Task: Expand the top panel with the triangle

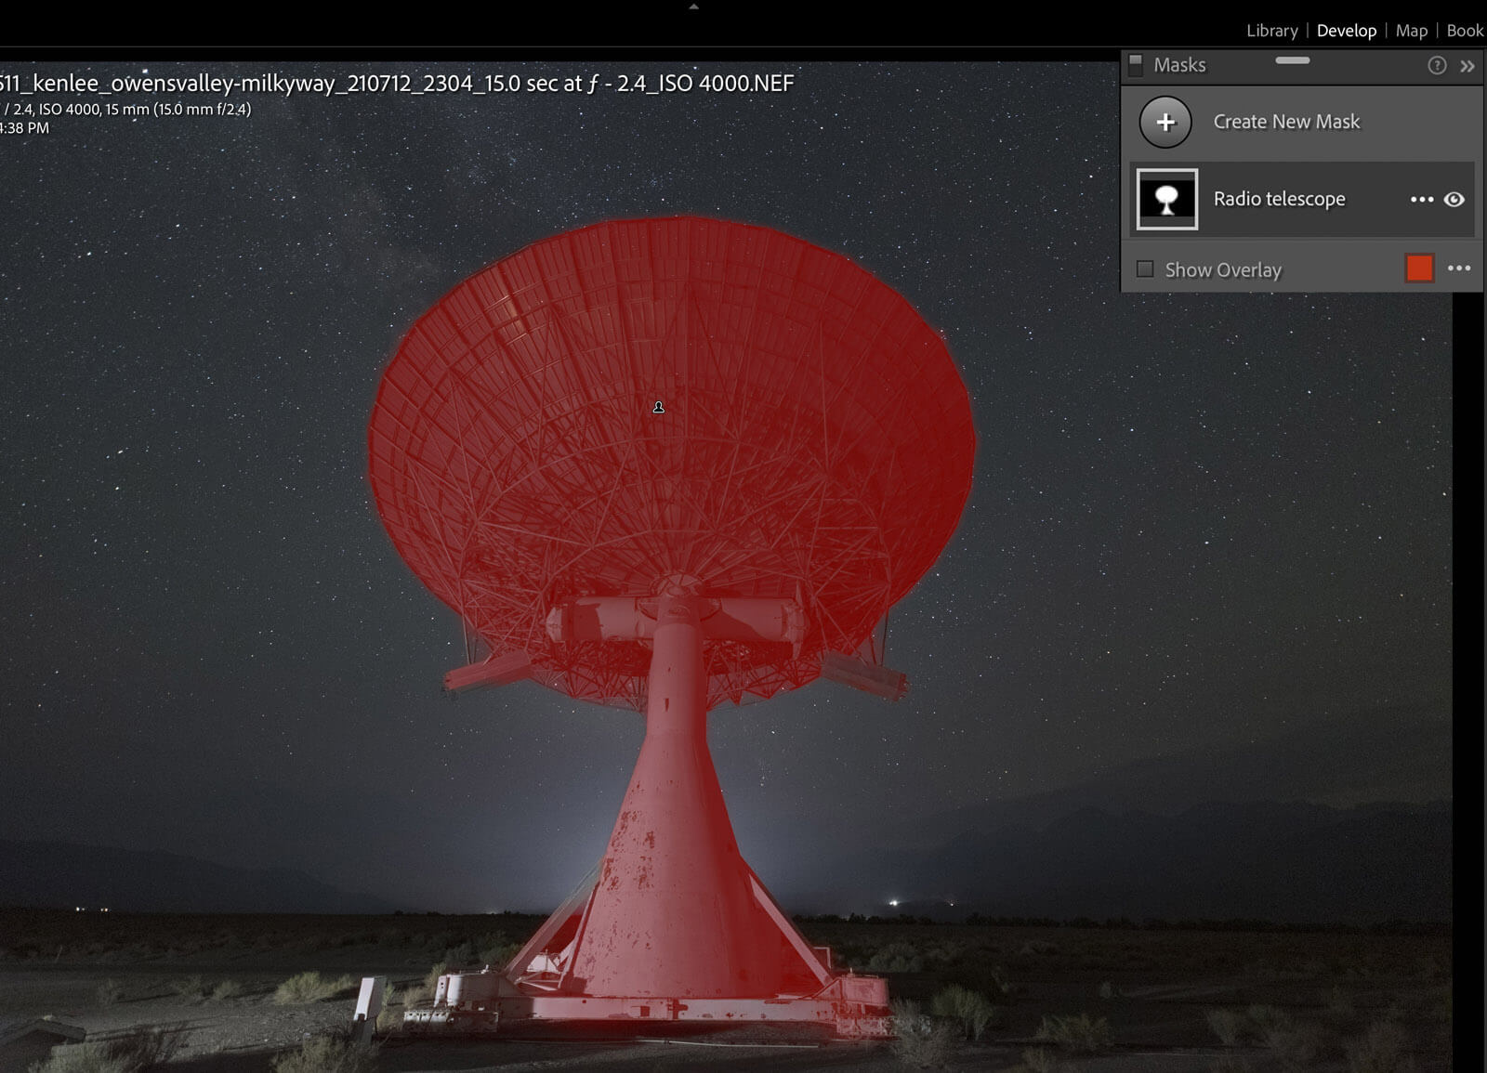Action: tap(693, 7)
